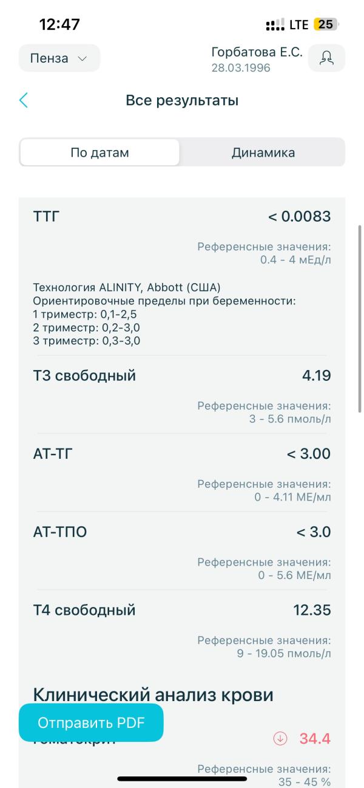Tap the Отправить PDF button
364x788 pixels.
(x=92, y=723)
